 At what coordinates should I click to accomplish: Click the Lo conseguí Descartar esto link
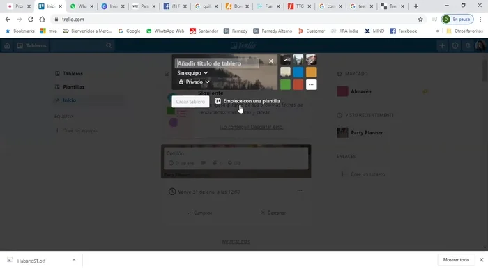click(x=252, y=127)
